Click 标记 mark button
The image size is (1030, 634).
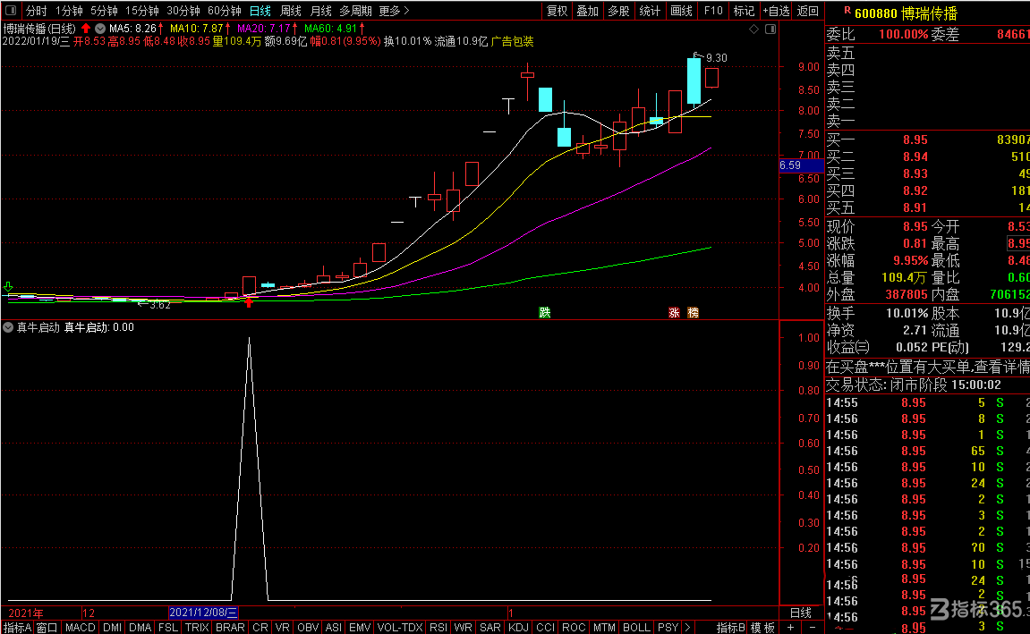(744, 11)
